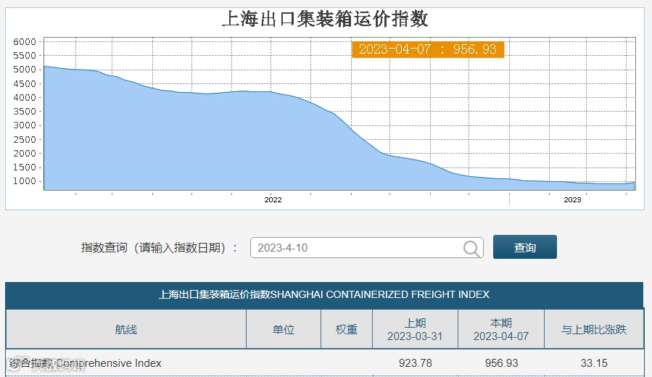Focus the index date input 2023-4-10
652x377 pixels.
pos(366,248)
